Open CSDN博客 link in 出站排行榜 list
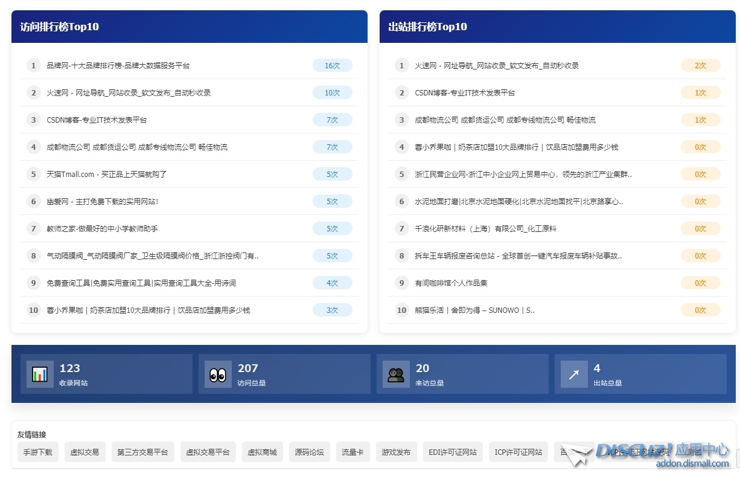 tap(465, 92)
